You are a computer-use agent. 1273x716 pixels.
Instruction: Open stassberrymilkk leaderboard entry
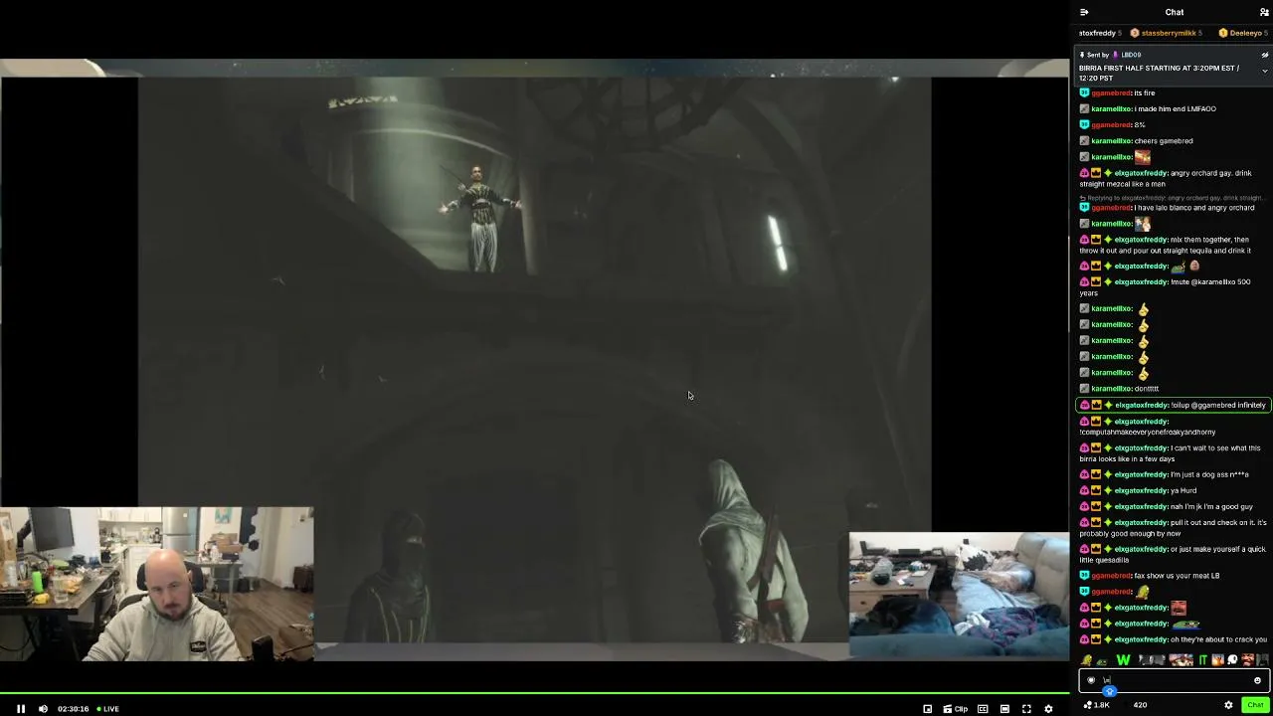point(1167,33)
